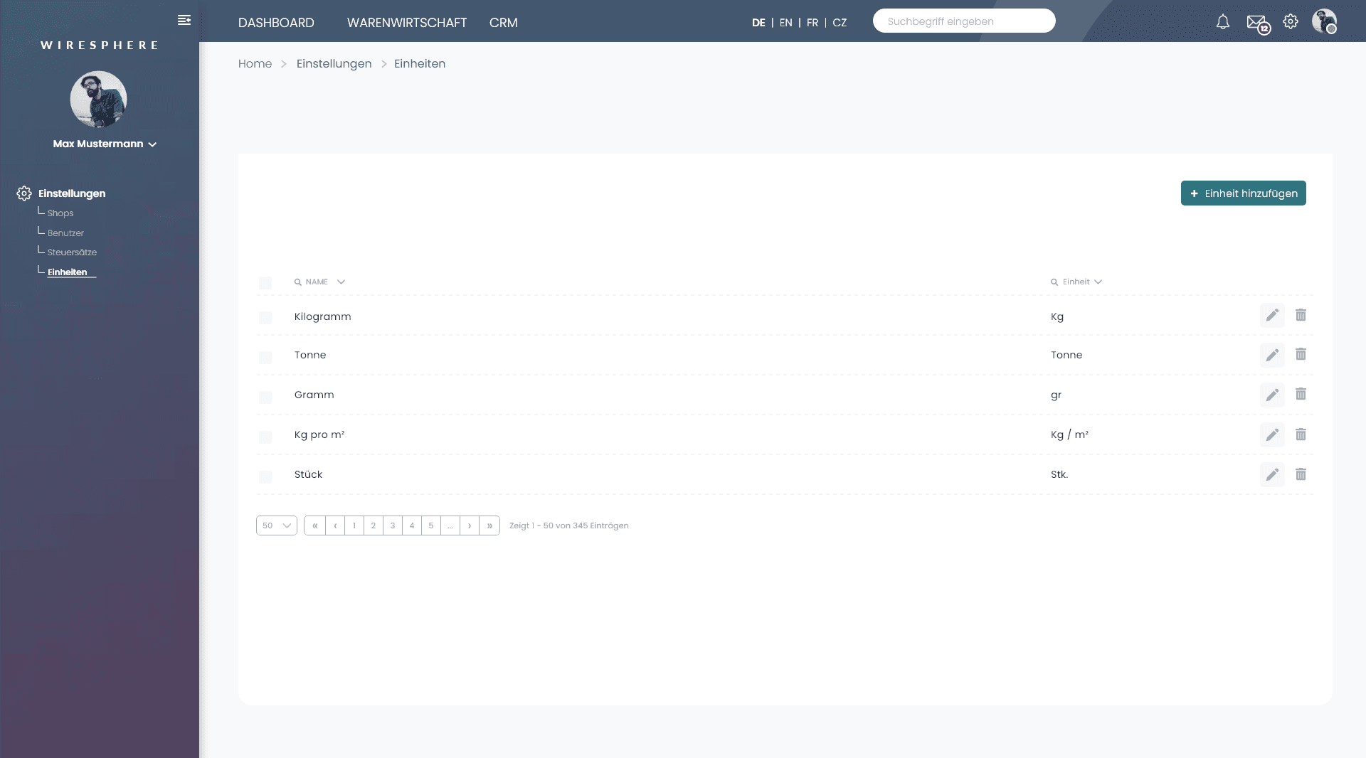The height and width of the screenshot is (758, 1366).
Task: Edit the Stück unit entry
Action: 1272,474
